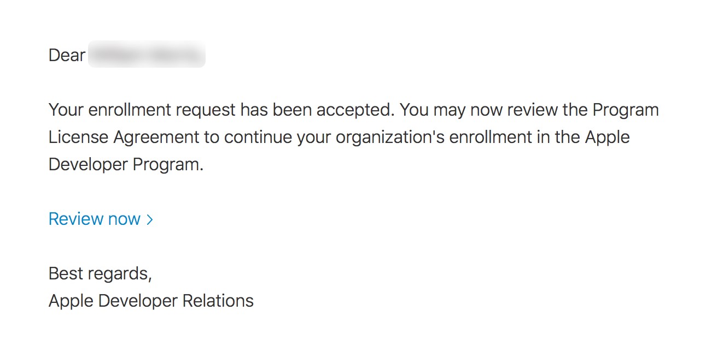Open the Review now link
Viewport: 723px width, 352px height.
94,219
